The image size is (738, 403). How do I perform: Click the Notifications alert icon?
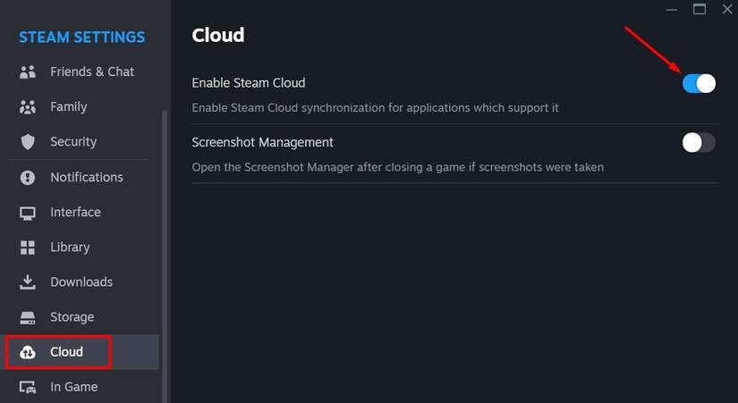28,177
